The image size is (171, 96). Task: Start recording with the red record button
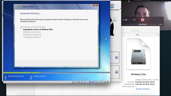click(142, 20)
